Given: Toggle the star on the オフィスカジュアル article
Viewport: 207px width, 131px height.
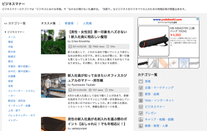Looking at the screenshot, I should (107, 90).
